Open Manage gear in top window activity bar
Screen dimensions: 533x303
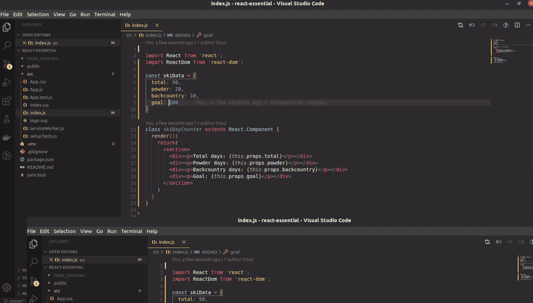point(7,287)
